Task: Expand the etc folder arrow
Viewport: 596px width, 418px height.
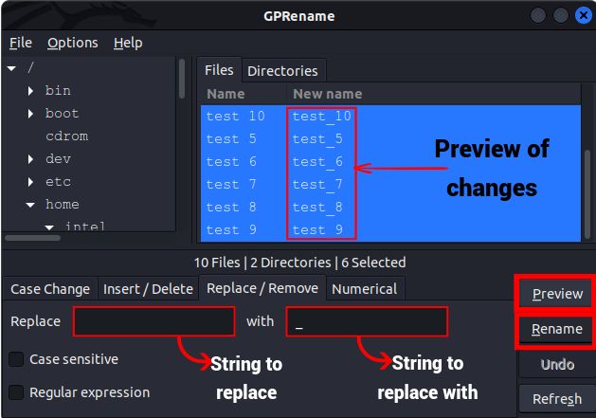Action: 31,182
